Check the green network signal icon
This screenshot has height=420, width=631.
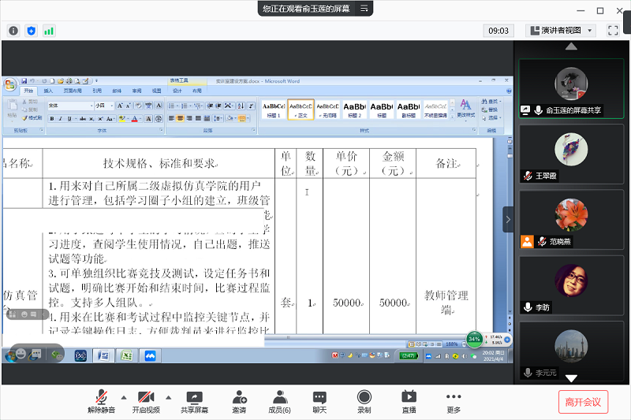(x=49, y=31)
